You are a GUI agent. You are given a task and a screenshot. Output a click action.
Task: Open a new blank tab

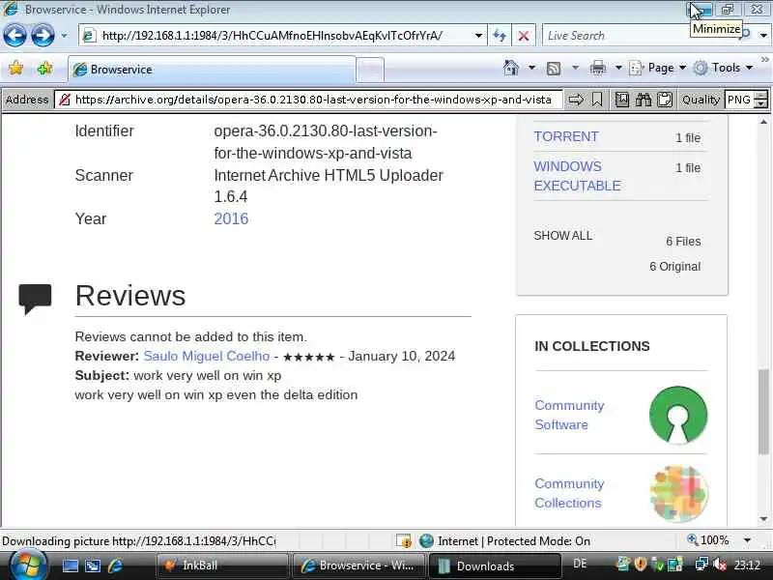(x=370, y=70)
